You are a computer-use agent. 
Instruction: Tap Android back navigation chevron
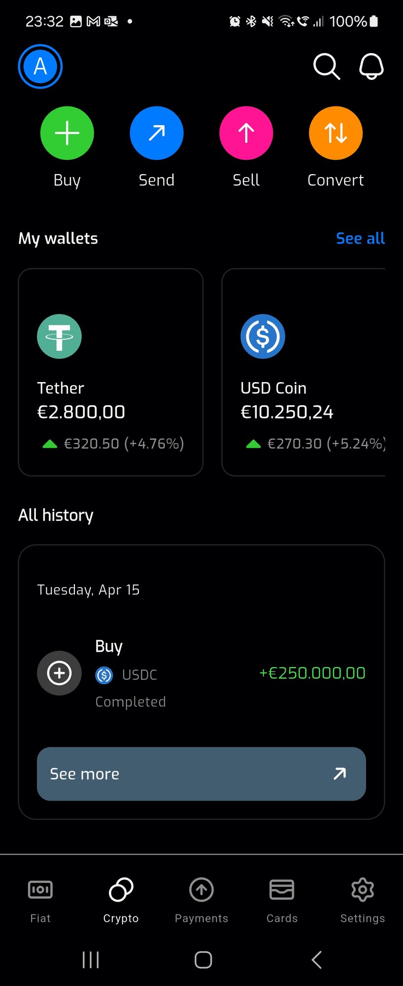click(x=317, y=959)
